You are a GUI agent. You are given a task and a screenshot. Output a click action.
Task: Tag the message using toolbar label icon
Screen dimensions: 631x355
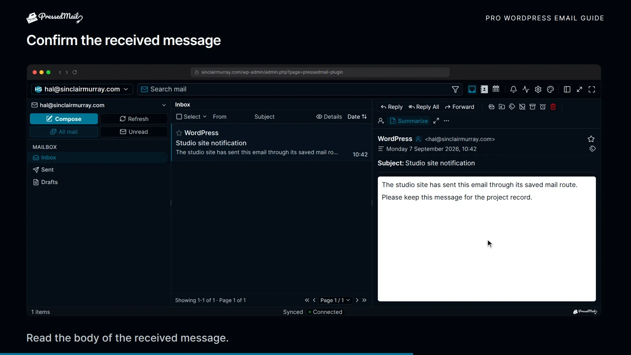coord(512,107)
